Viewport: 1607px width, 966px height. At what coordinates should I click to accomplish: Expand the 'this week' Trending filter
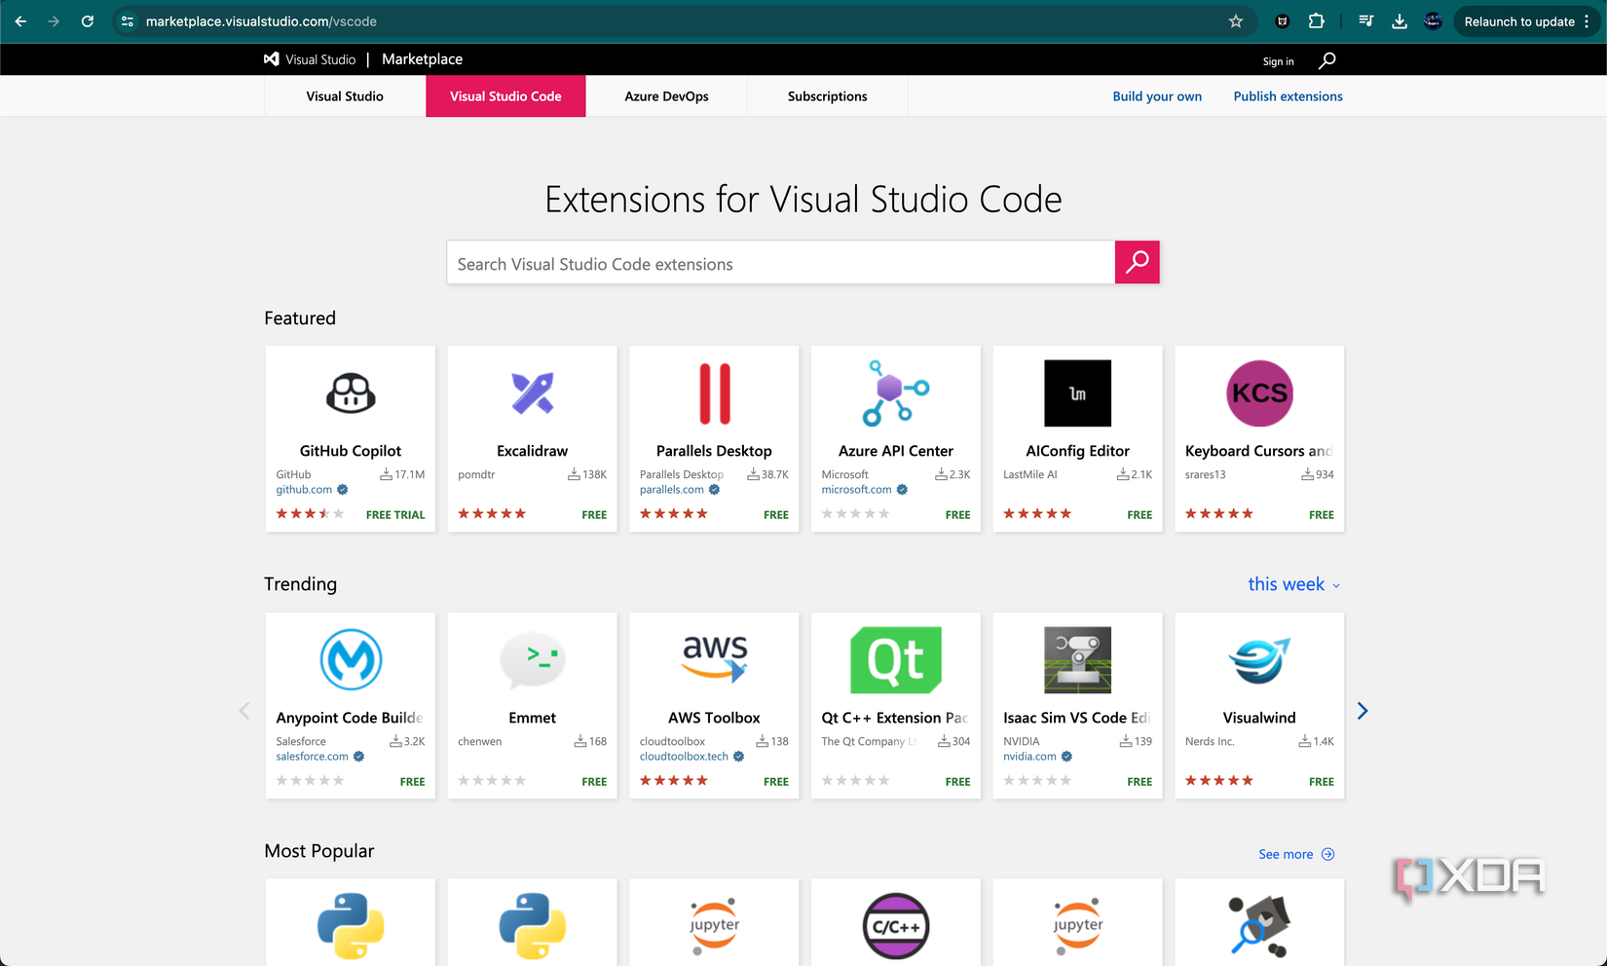coord(1293,584)
